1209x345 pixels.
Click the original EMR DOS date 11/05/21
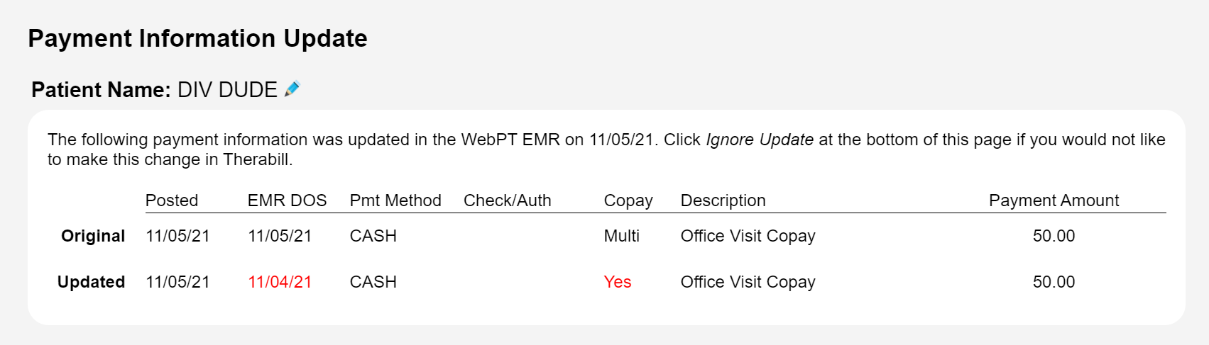[280, 236]
